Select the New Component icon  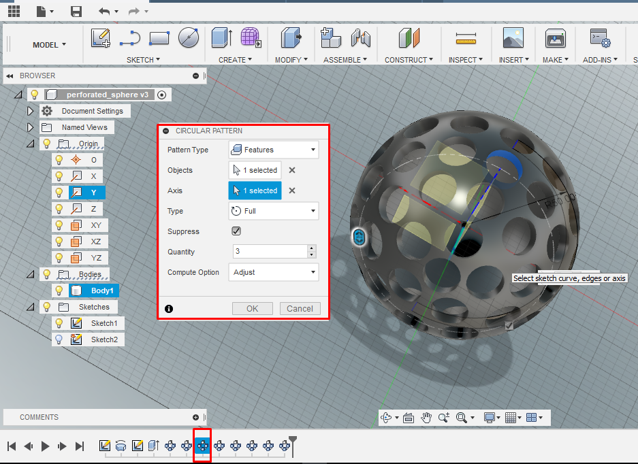(330, 38)
